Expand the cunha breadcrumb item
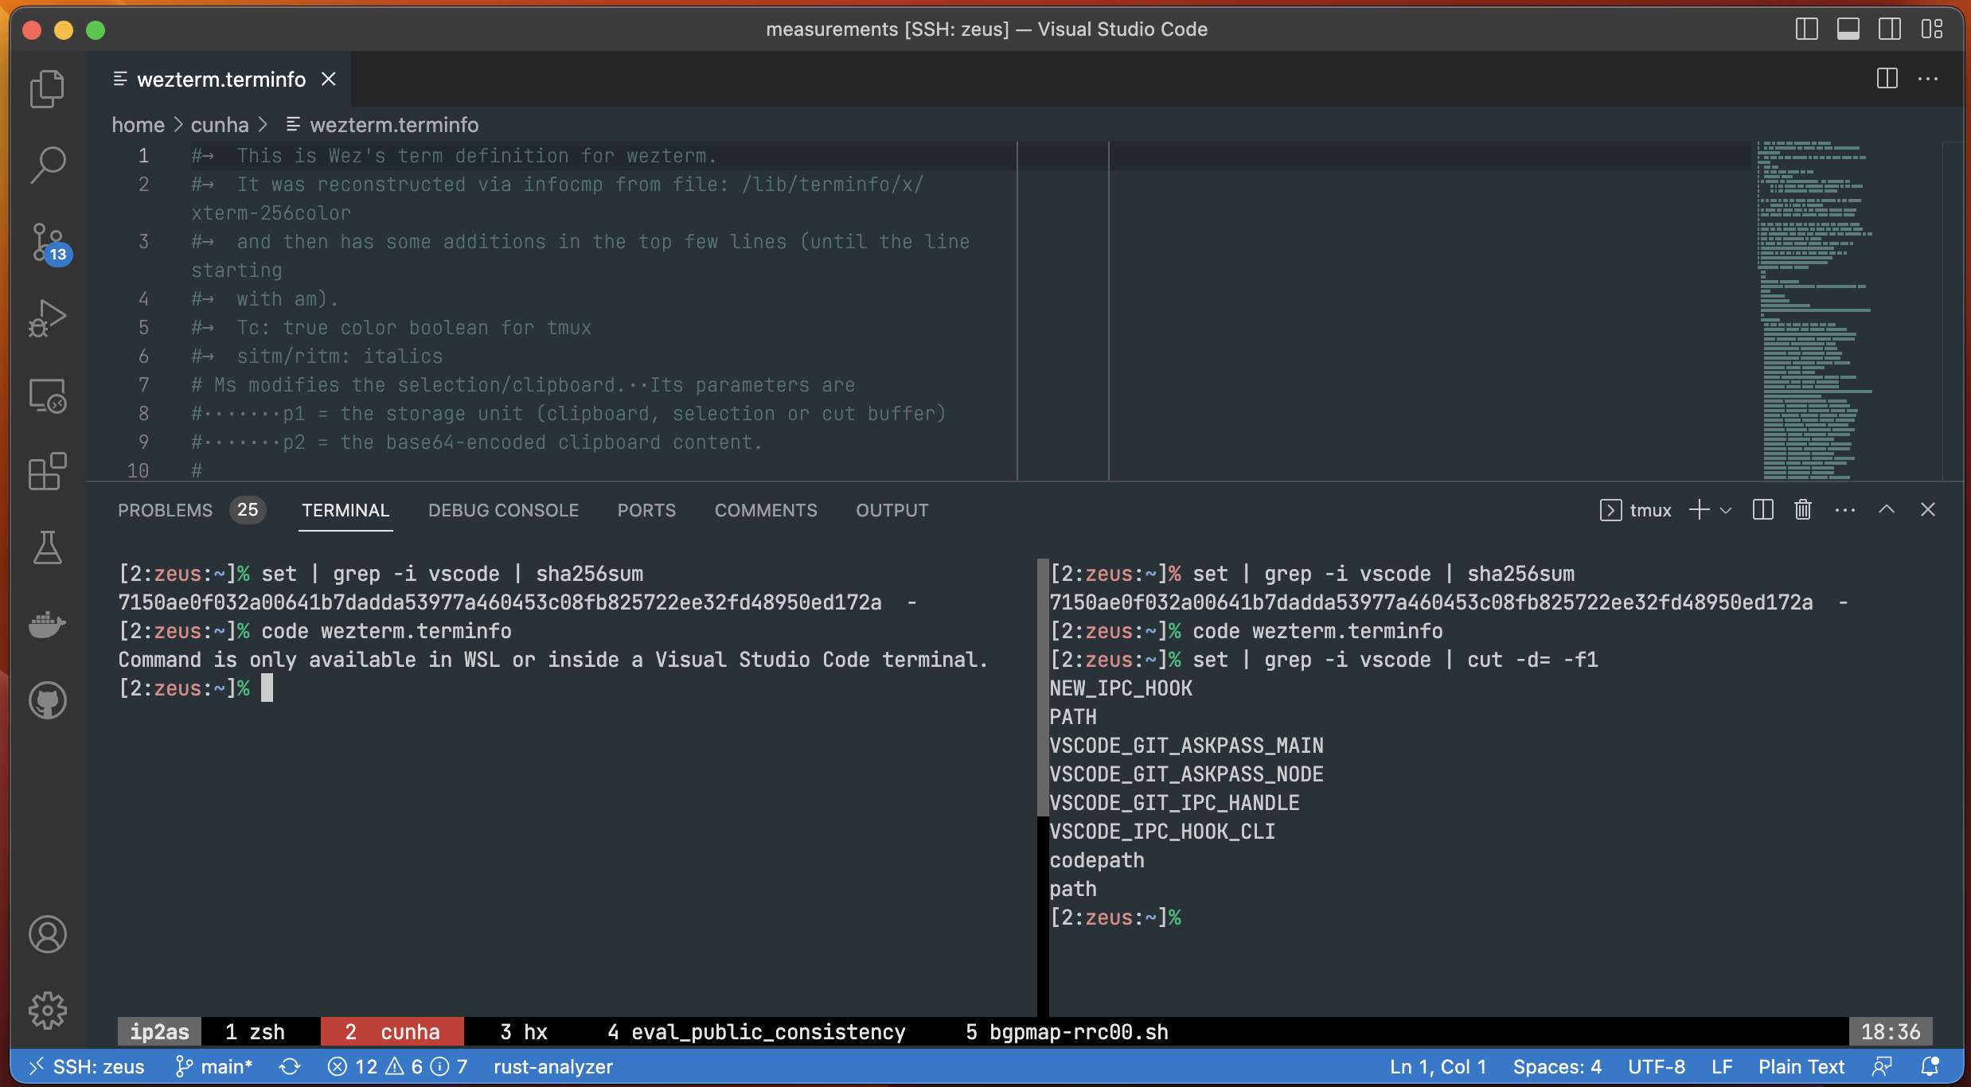Image resolution: width=1971 pixels, height=1087 pixels. [x=221, y=124]
